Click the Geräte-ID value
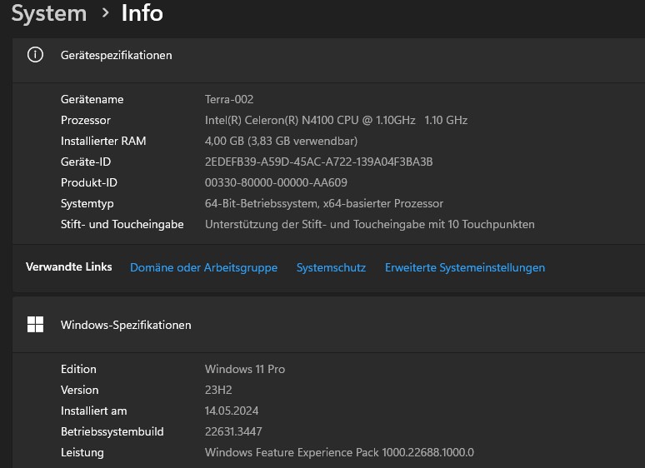645x468 pixels. pos(318,162)
